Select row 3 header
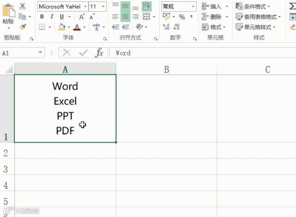 click(x=7, y=167)
